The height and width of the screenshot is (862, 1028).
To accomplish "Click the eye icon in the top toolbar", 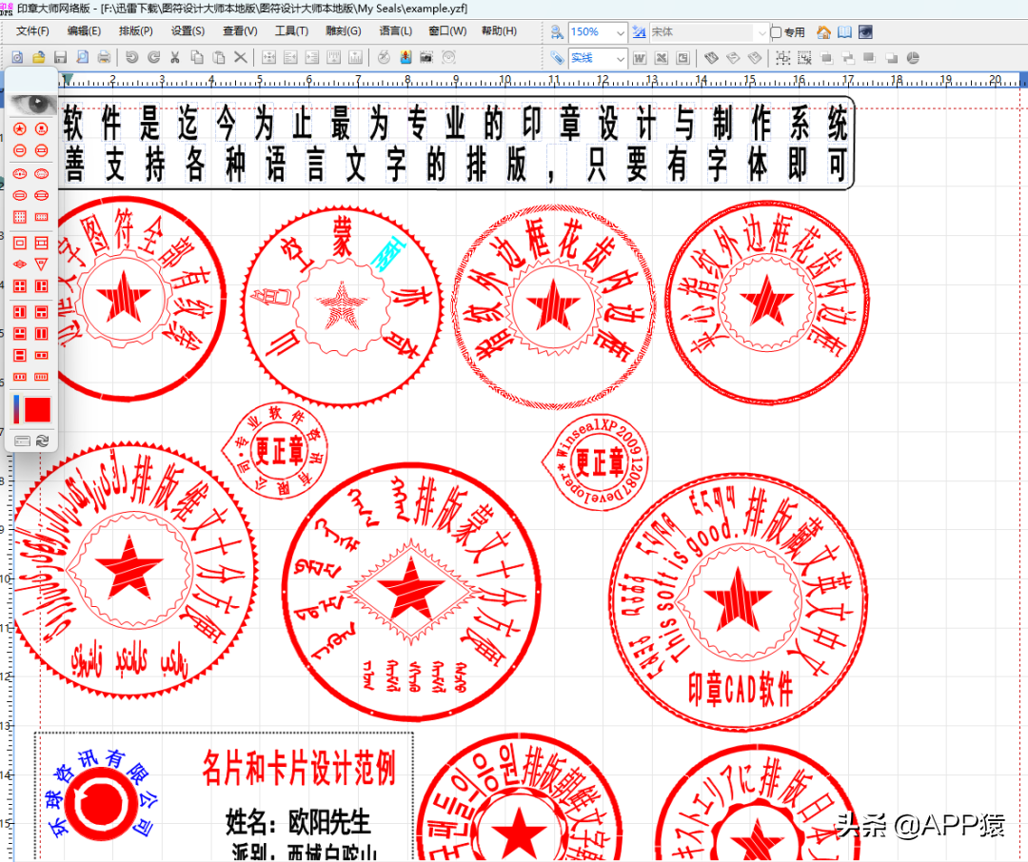I will [866, 31].
